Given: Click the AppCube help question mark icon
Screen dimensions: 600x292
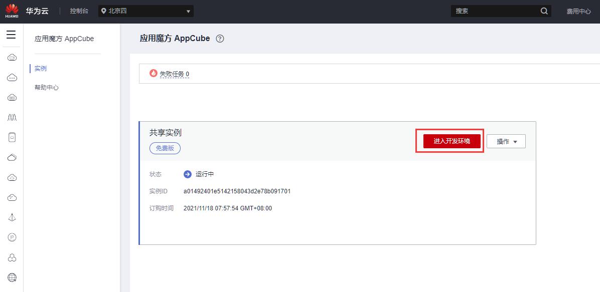Looking at the screenshot, I should pyautogui.click(x=220, y=39).
